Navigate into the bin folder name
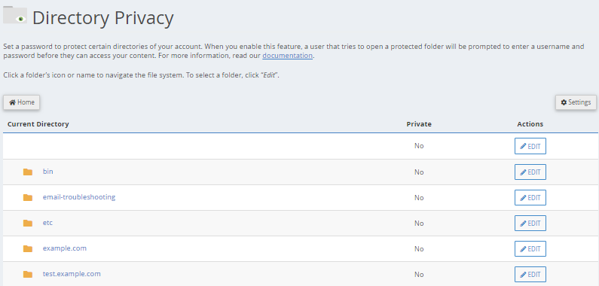Viewport: 599px width, 286px height. tap(47, 172)
